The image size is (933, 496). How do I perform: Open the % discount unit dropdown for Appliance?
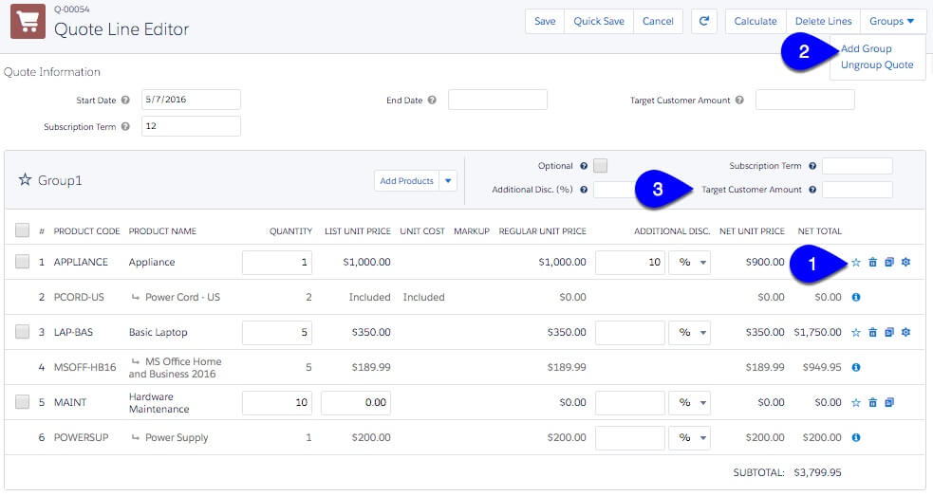689,262
